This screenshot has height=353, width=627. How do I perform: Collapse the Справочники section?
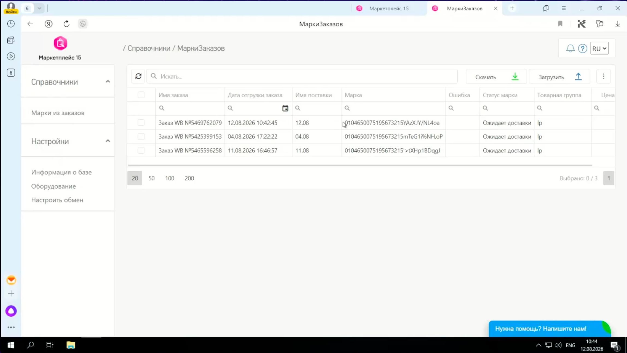coord(108,81)
